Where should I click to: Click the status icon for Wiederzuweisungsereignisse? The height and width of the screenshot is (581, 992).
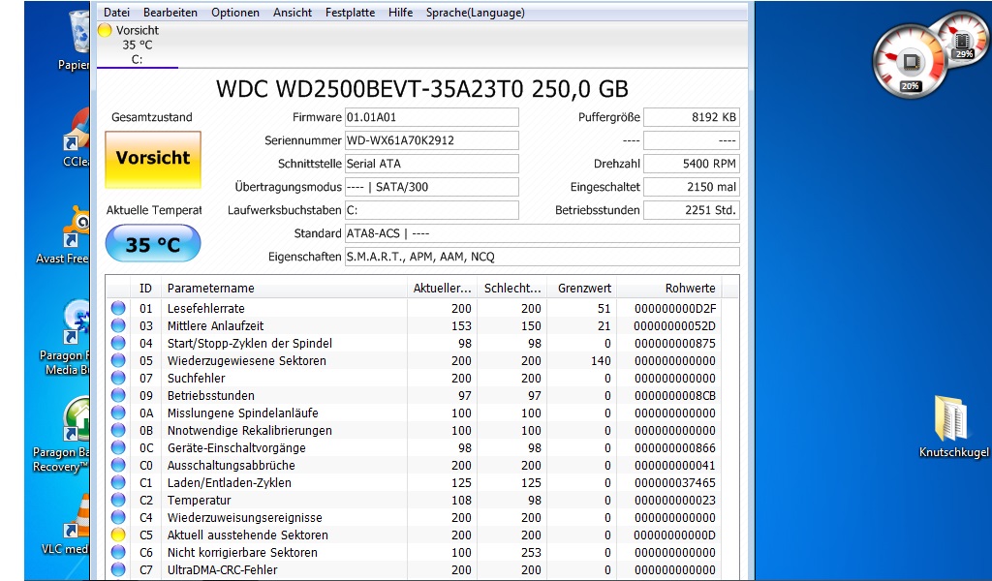point(118,517)
